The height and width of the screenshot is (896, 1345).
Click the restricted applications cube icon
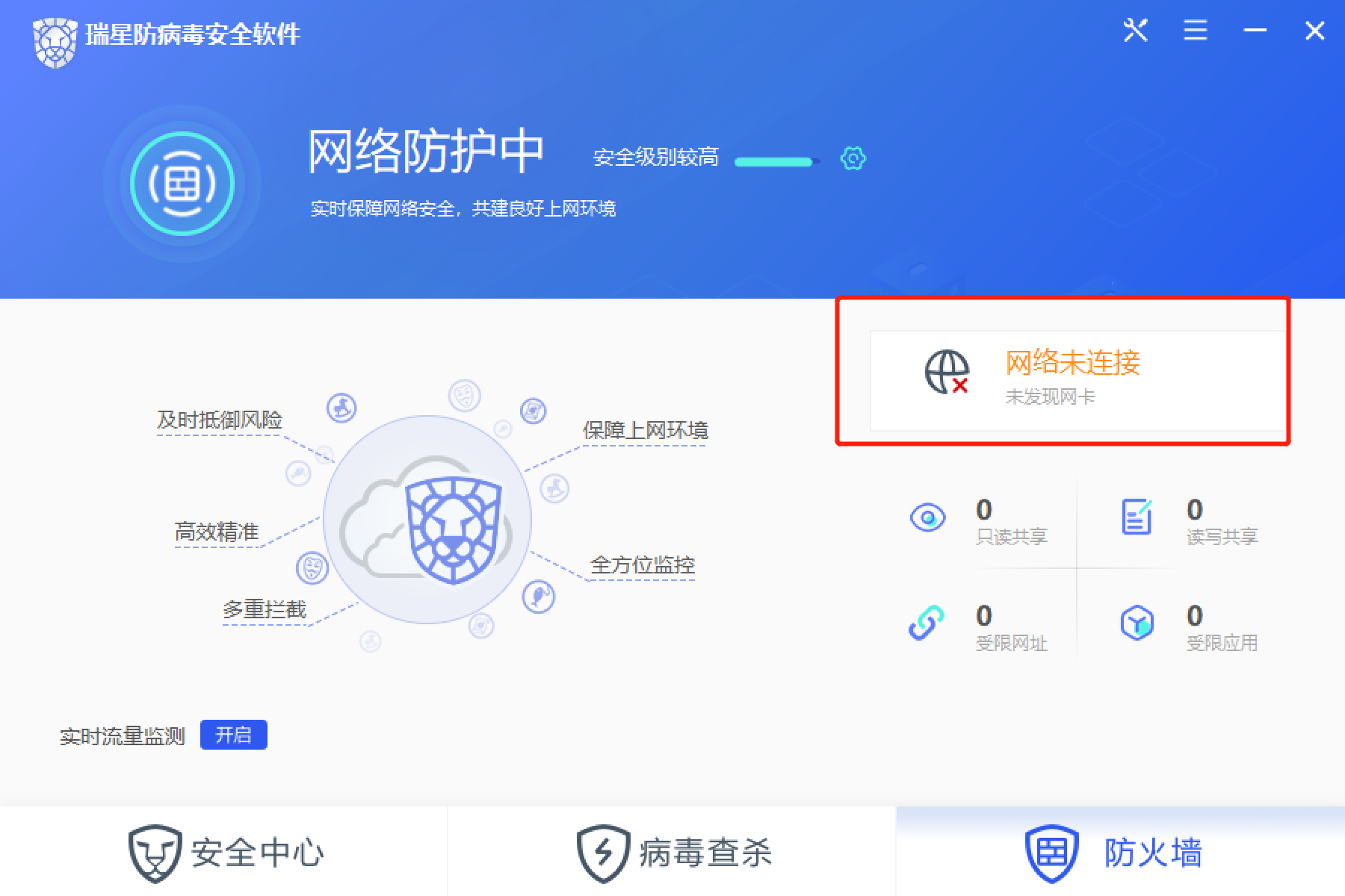tap(1137, 623)
